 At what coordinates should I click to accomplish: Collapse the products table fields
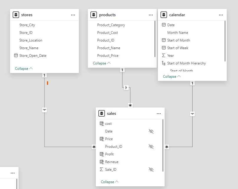click(x=102, y=63)
